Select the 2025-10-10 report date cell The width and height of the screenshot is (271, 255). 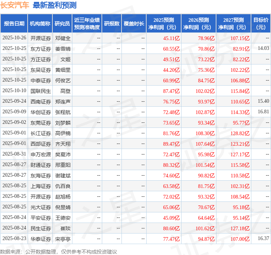(x=14, y=91)
